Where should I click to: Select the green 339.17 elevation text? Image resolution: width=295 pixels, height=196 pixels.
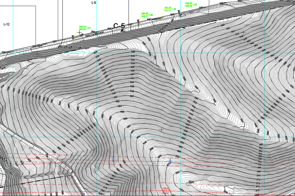tap(144, 16)
